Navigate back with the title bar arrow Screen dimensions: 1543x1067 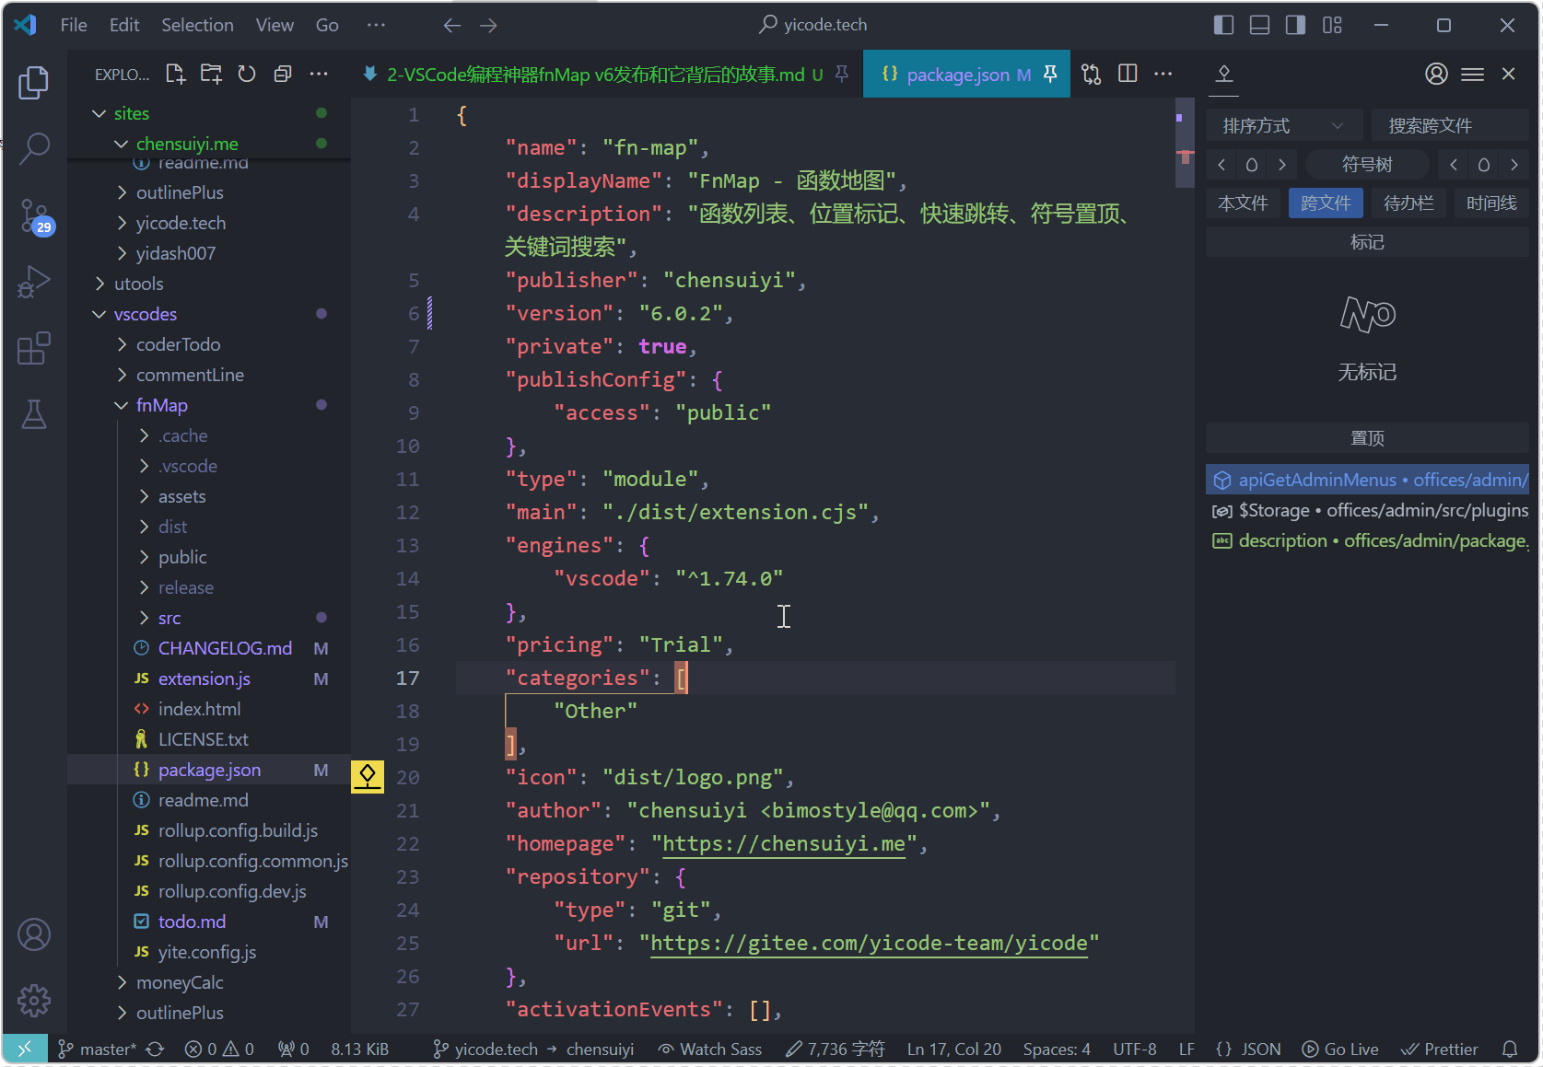tap(451, 25)
